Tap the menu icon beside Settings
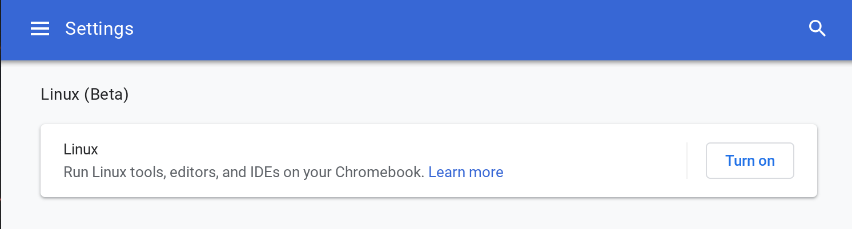This screenshot has width=852, height=229. 40,28
